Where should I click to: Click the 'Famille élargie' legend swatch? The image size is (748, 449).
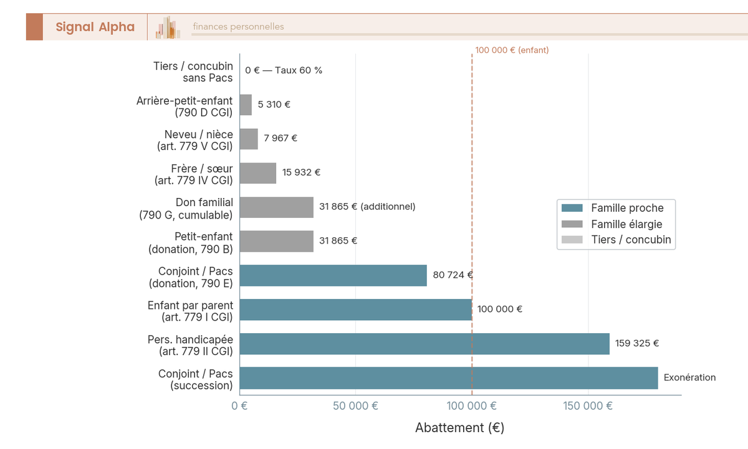click(572, 224)
